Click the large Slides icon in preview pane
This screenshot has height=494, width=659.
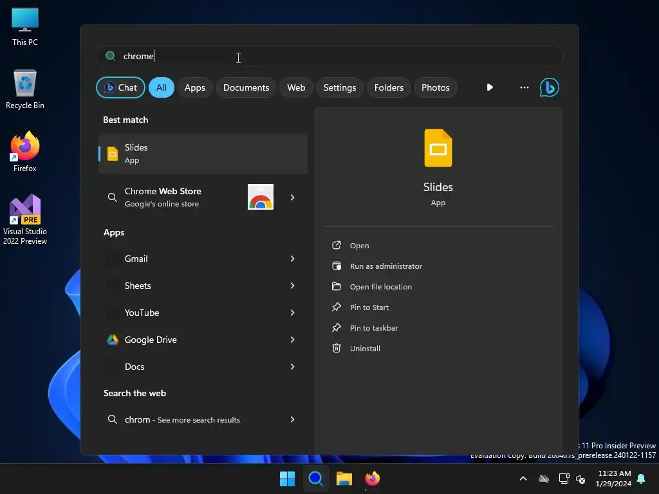click(438, 148)
